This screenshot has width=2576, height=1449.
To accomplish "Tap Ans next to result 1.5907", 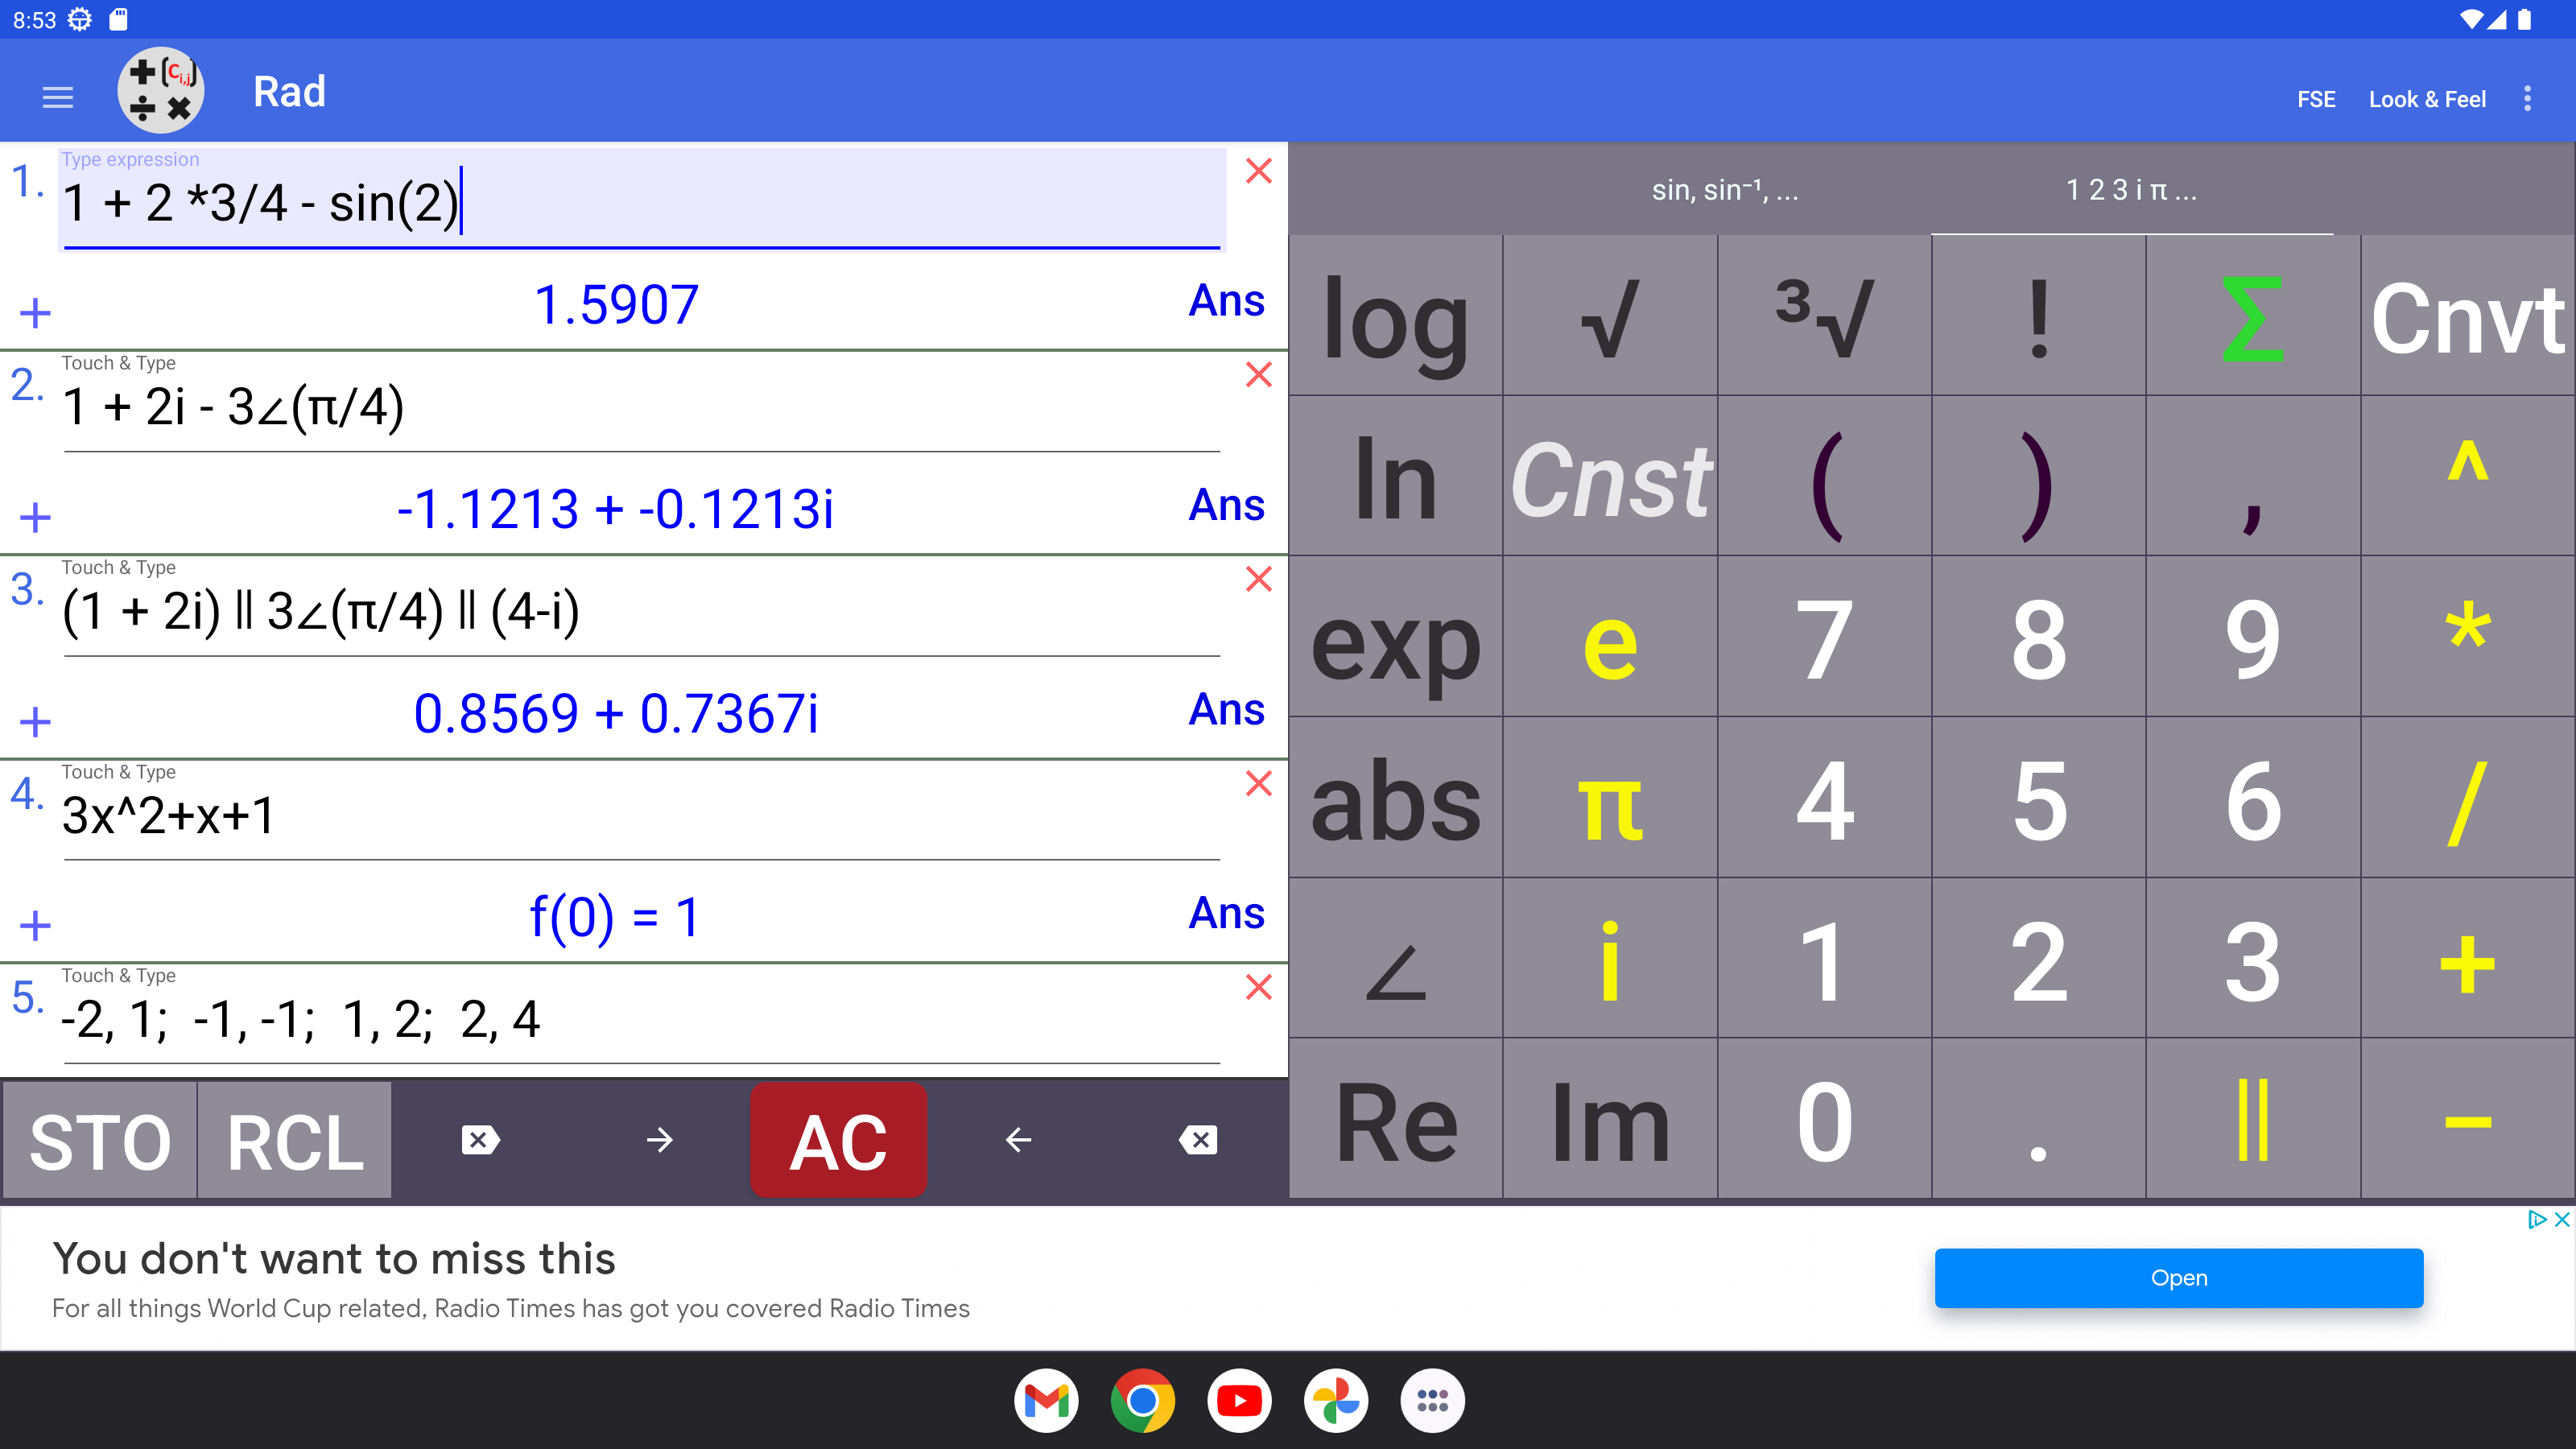I will [x=1226, y=301].
